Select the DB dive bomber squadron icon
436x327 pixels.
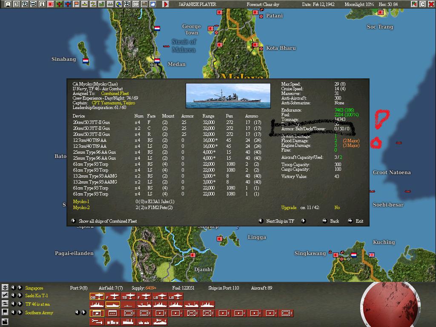tap(97, 296)
